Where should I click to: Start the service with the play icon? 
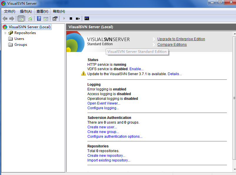(64, 18)
